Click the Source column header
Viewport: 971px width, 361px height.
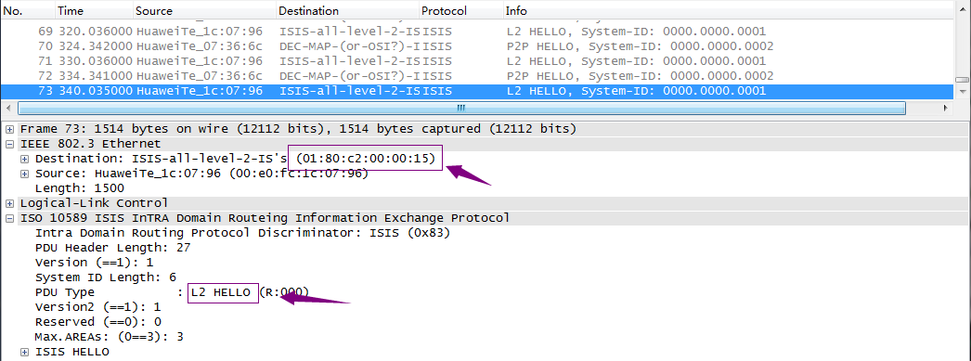coord(203,10)
